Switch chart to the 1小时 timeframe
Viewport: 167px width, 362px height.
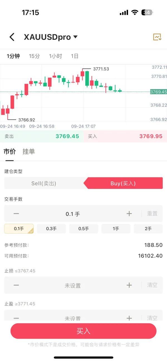[55, 56]
